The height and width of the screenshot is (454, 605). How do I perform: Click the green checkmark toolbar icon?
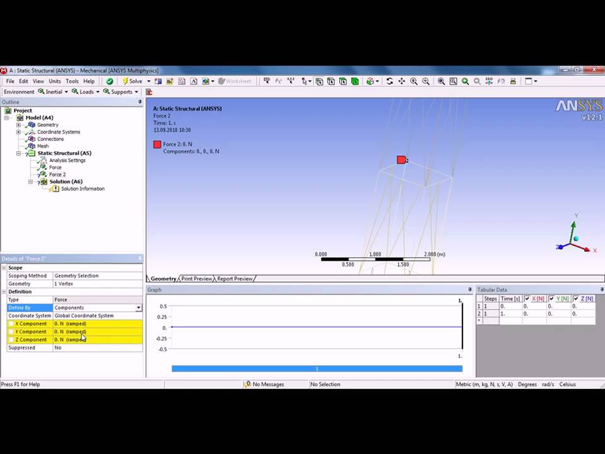point(110,81)
